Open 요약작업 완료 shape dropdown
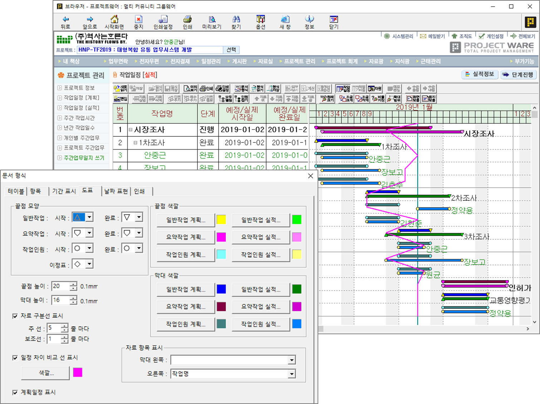 click(x=139, y=233)
